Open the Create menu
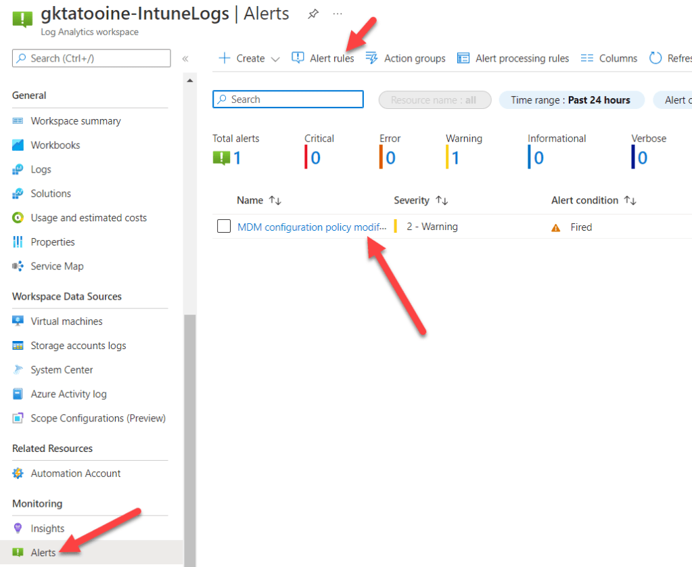The height and width of the screenshot is (567, 692). click(248, 58)
